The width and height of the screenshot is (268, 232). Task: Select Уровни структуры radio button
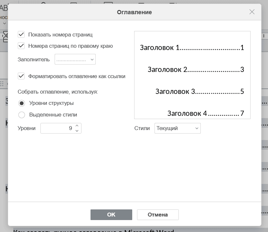point(22,103)
